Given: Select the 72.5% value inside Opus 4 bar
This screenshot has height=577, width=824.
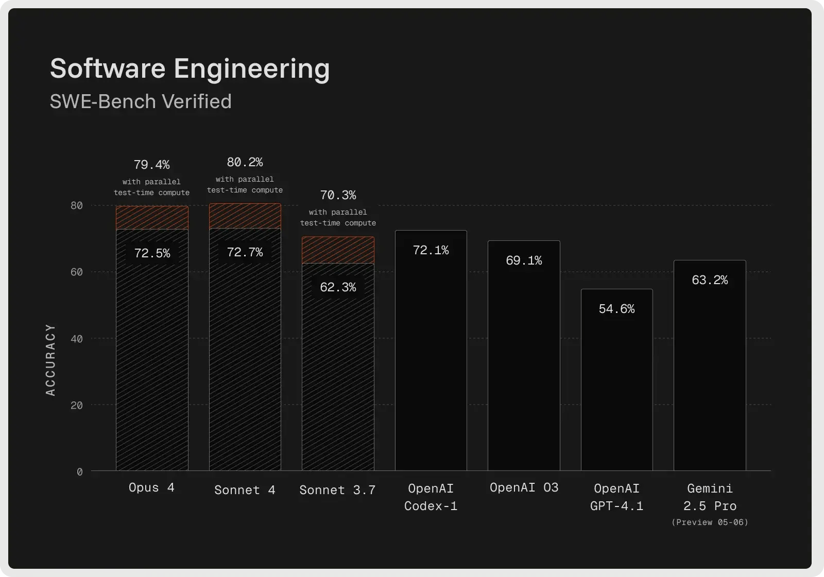Looking at the screenshot, I should coord(152,253).
